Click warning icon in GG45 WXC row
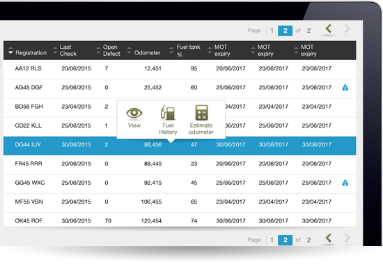This screenshot has height=265, width=383. pyautogui.click(x=345, y=183)
